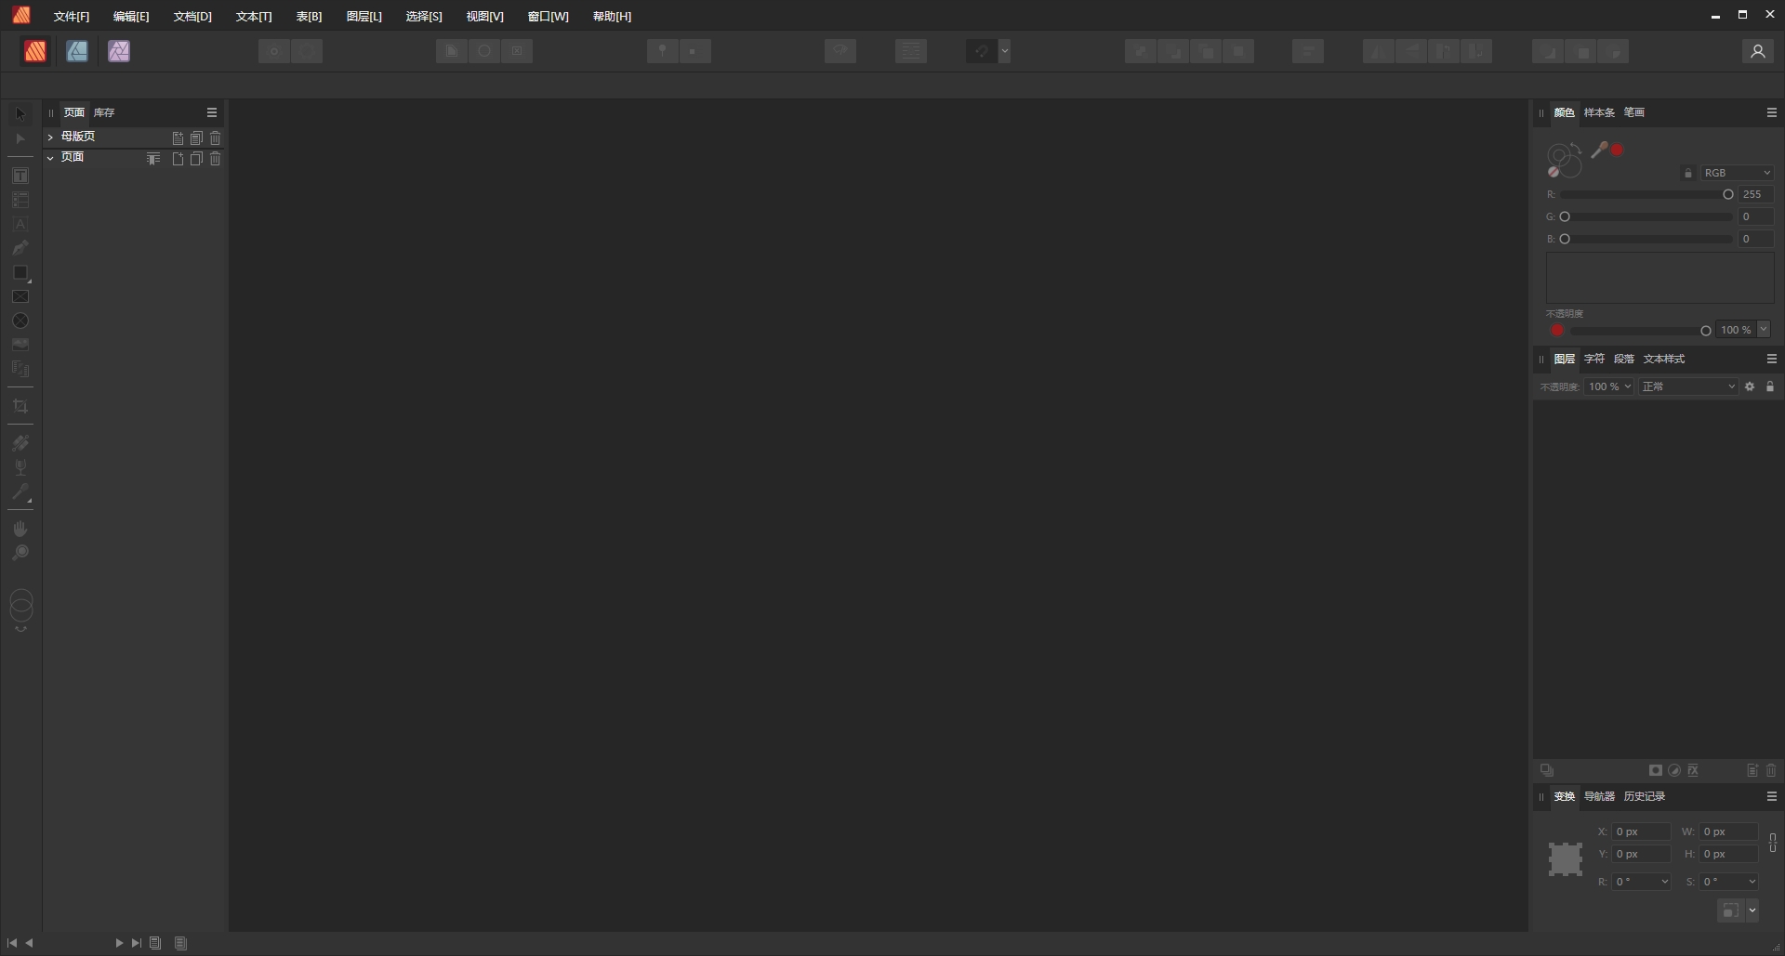Lock the color format next to RGB
Viewport: 1785px width, 956px height.
click(x=1687, y=174)
